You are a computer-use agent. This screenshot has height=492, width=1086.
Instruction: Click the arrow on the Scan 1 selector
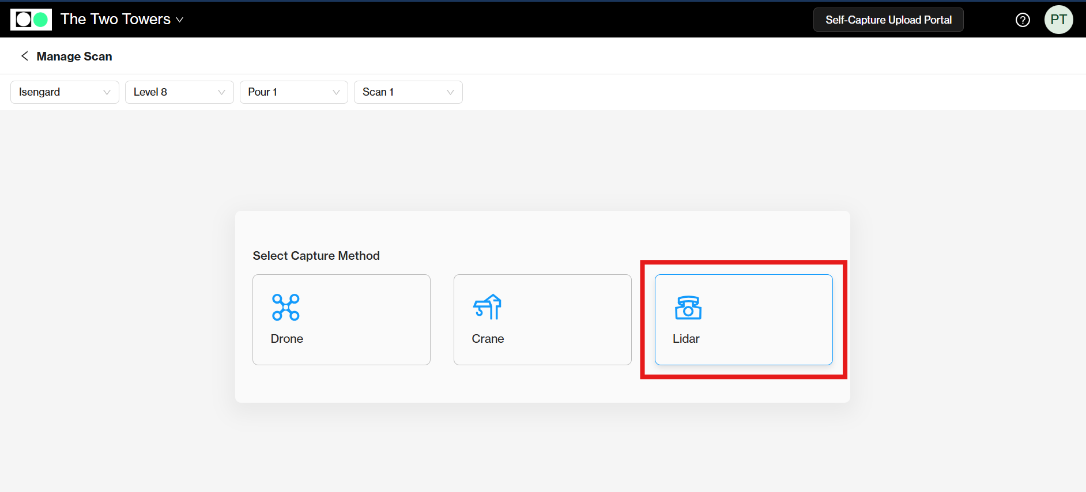pos(450,92)
